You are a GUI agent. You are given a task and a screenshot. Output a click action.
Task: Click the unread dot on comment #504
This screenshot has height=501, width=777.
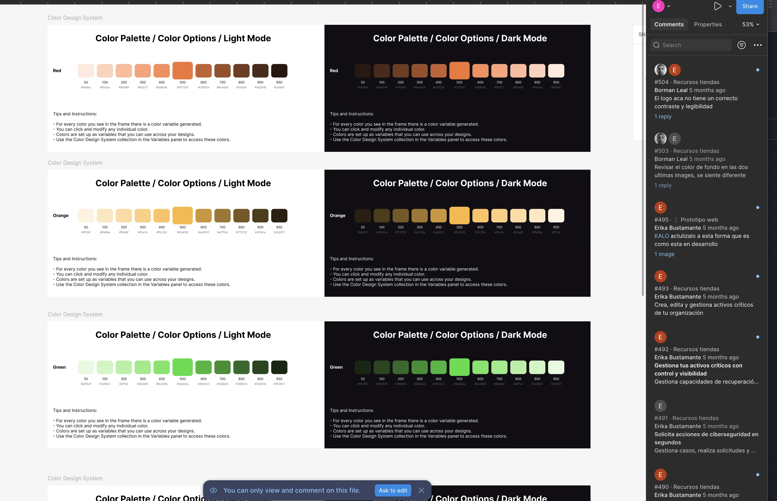[x=758, y=70]
